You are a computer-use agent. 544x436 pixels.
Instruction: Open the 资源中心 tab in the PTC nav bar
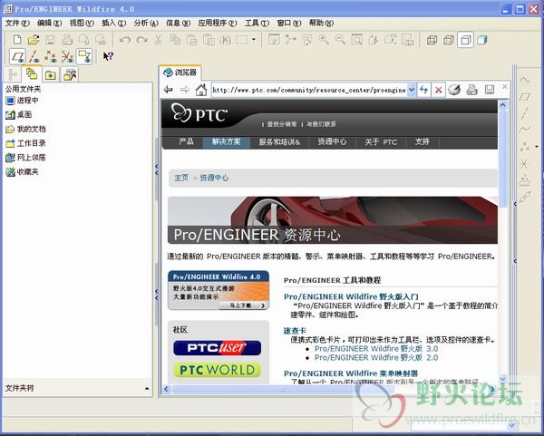coord(332,142)
